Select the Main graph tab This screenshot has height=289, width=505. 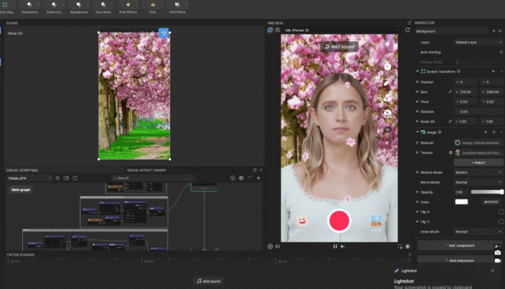tap(20, 189)
